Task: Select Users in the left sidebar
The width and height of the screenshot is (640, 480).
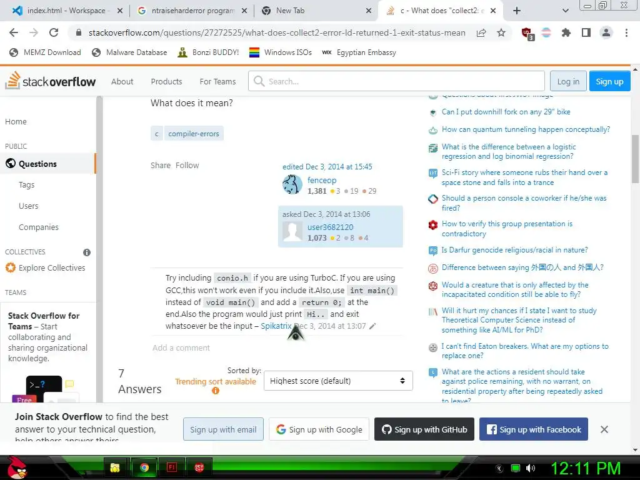Action: coord(29,206)
